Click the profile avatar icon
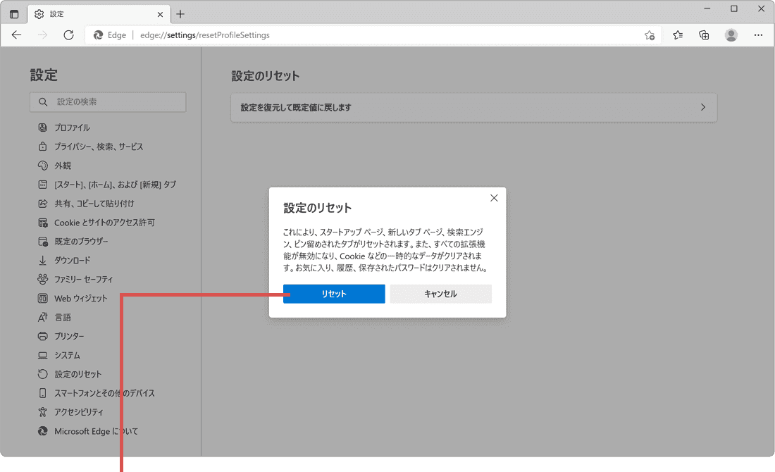775x472 pixels. tap(731, 35)
